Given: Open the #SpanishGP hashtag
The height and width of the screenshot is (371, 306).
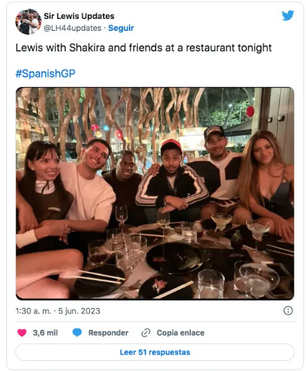Looking at the screenshot, I should (x=46, y=73).
